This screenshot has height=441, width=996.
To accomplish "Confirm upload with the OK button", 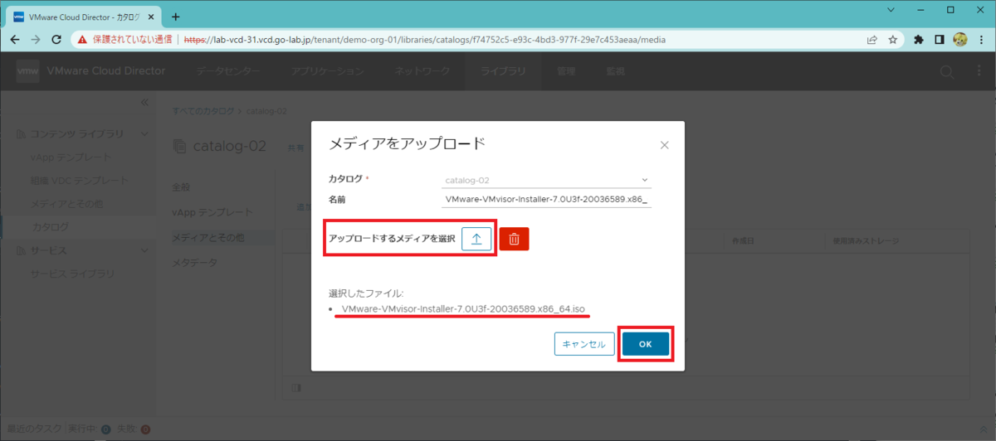I will point(645,344).
